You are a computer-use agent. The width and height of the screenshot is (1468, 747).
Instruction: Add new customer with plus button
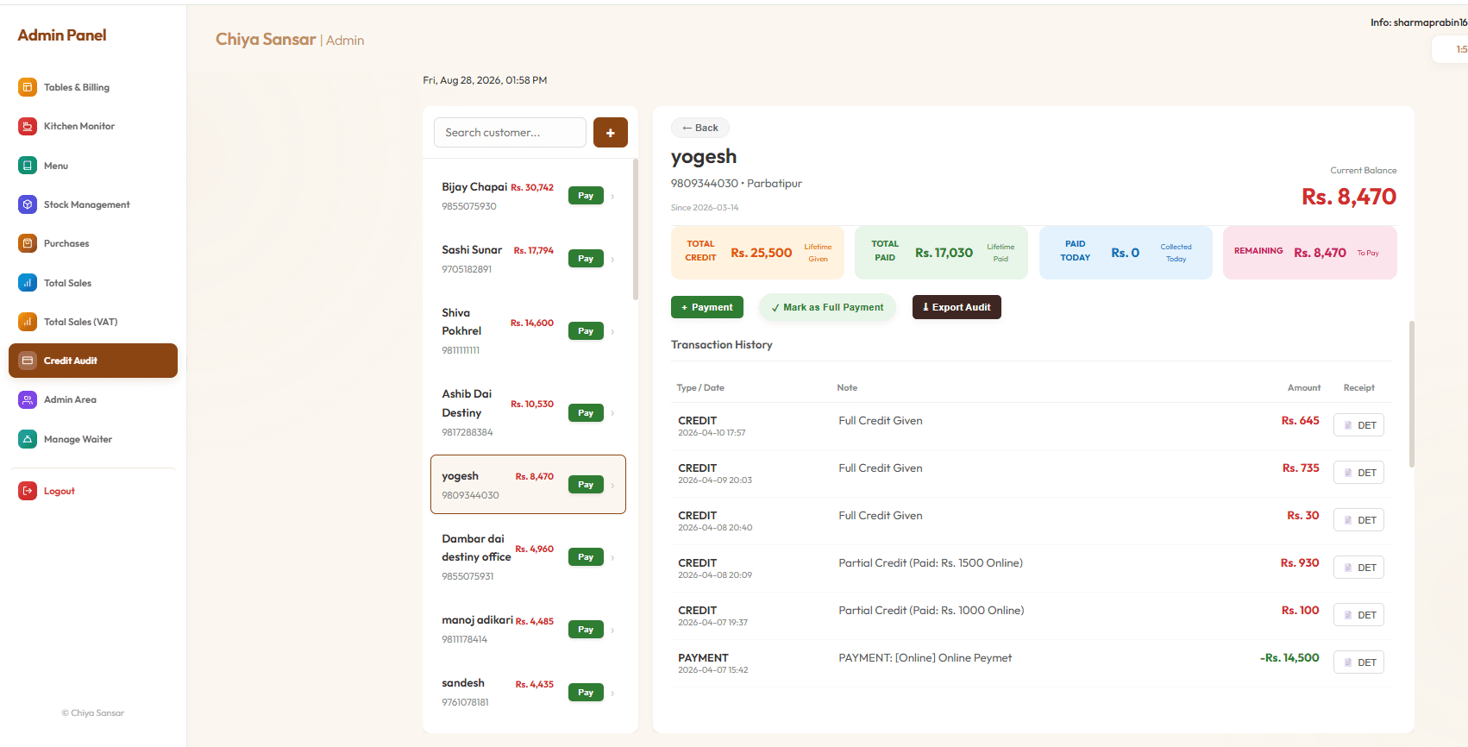tap(611, 133)
